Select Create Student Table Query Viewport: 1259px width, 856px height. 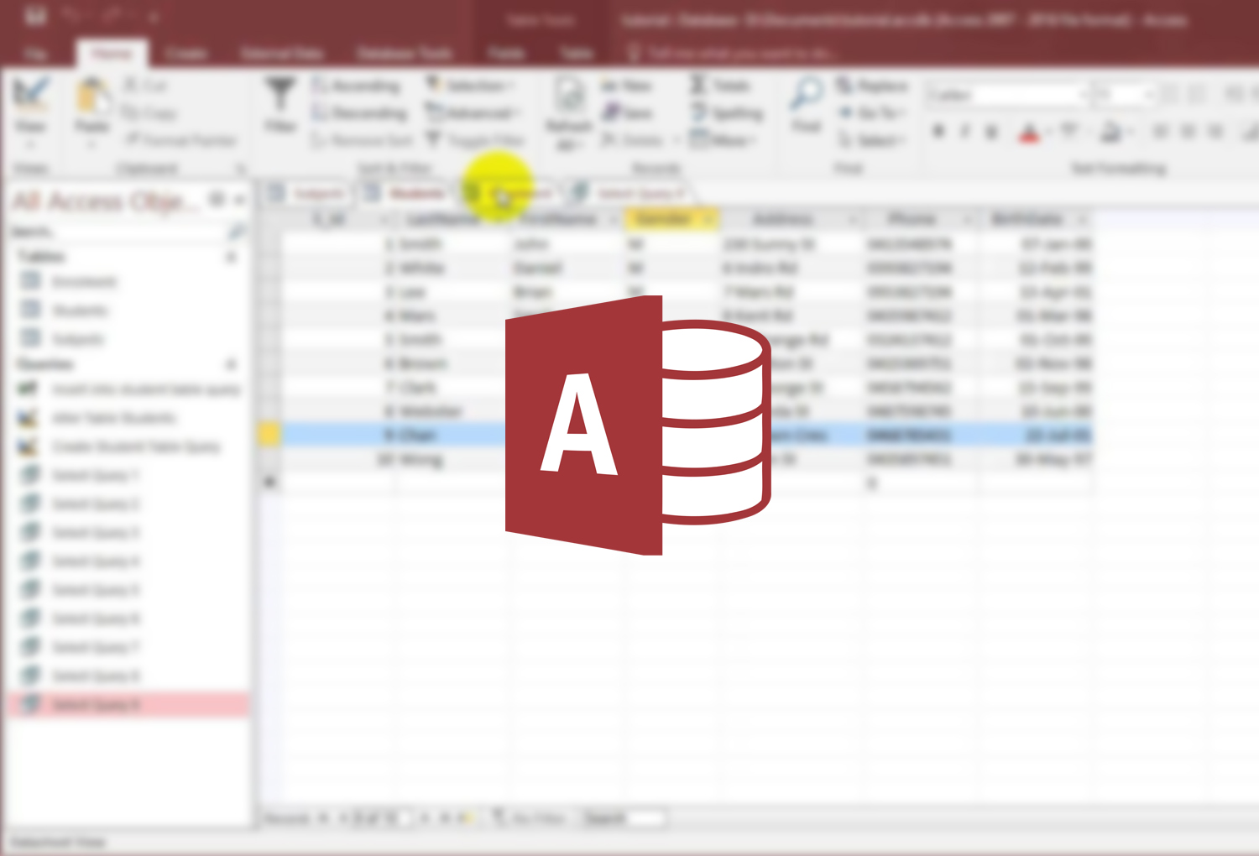click(x=119, y=446)
